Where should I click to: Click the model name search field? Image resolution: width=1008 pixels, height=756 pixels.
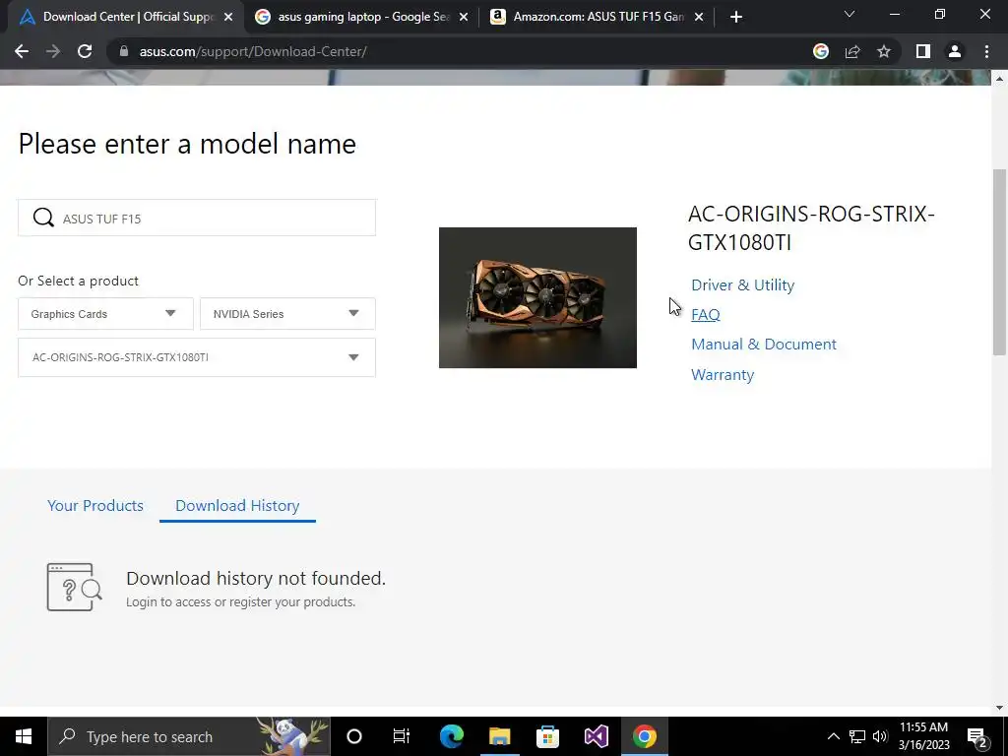pos(197,218)
